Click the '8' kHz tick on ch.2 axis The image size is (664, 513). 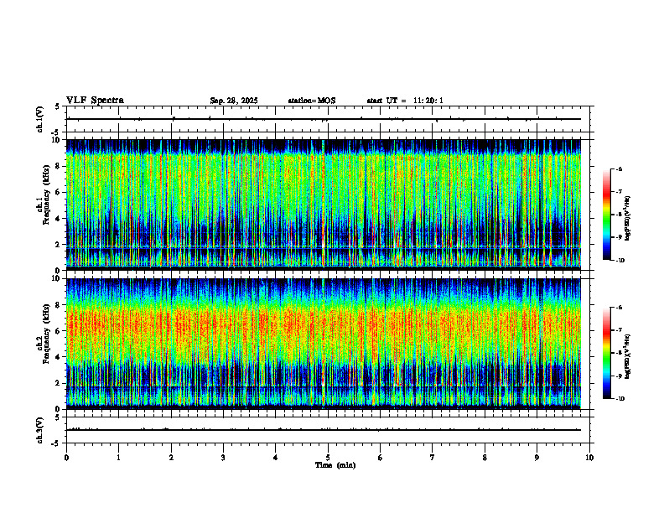pyautogui.click(x=59, y=305)
